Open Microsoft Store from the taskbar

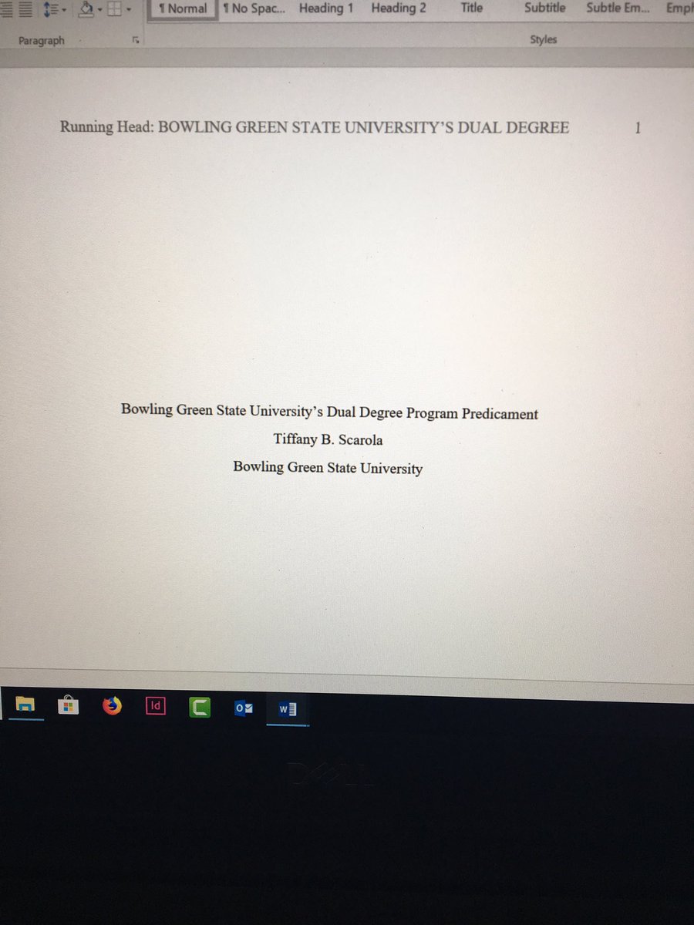[x=69, y=705]
